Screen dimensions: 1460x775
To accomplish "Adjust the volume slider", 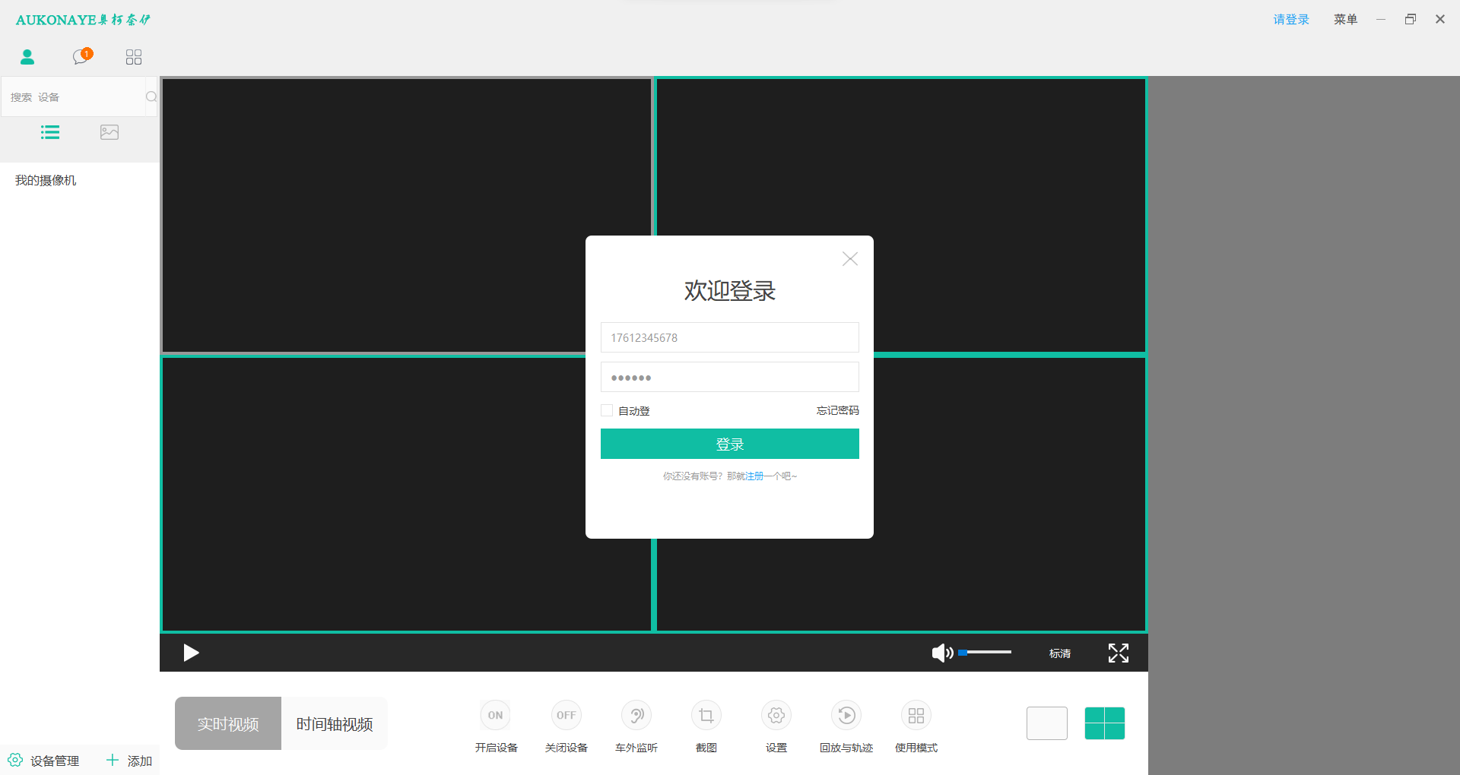I will (985, 652).
